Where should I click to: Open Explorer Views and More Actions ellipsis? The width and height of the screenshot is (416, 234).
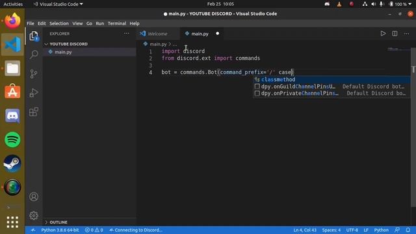[x=126, y=33]
